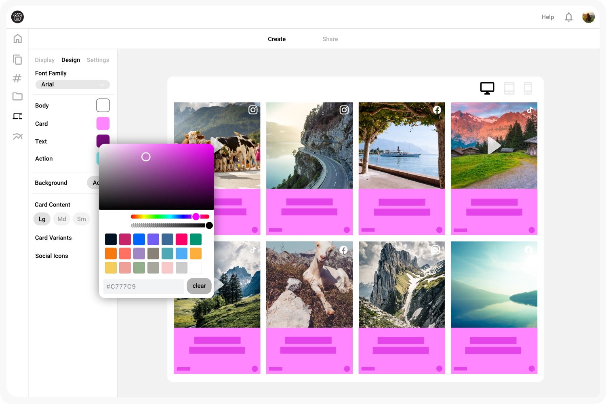Open the Help link

pos(547,17)
